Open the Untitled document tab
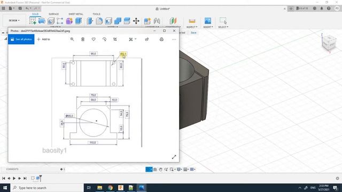Screen dimensions: 342x192 [x=163, y=9]
